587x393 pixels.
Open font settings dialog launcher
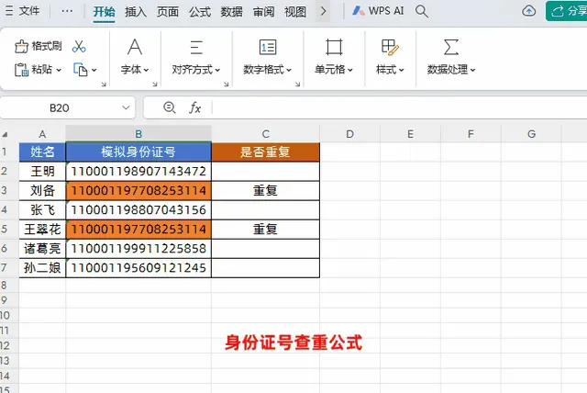[155, 84]
